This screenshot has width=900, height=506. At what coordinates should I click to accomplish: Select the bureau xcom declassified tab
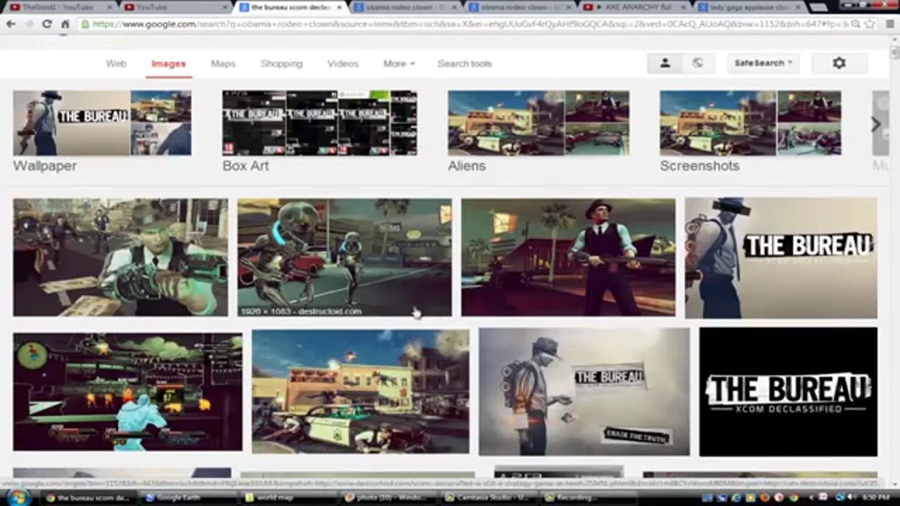point(290,7)
